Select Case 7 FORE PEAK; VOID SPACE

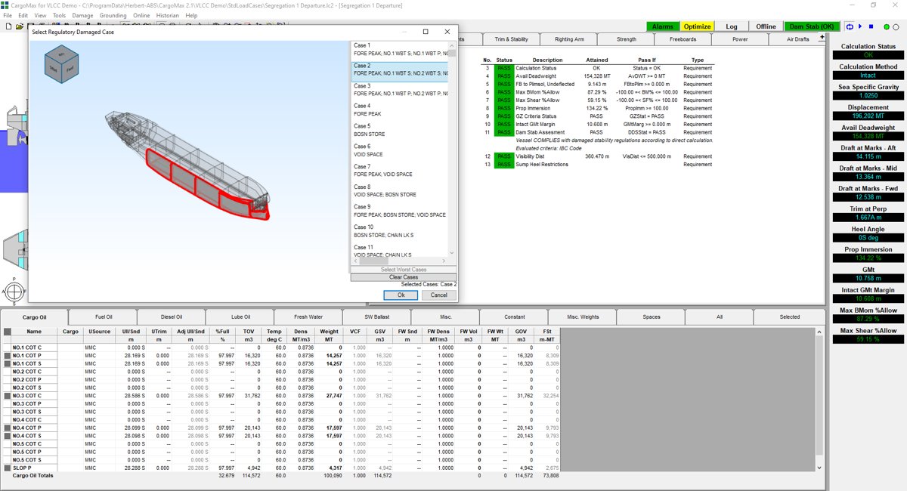point(400,170)
